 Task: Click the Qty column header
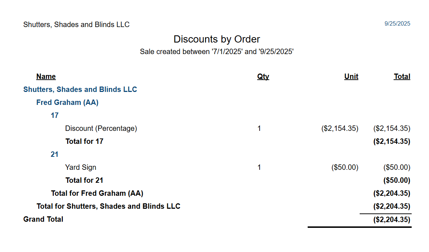click(263, 76)
